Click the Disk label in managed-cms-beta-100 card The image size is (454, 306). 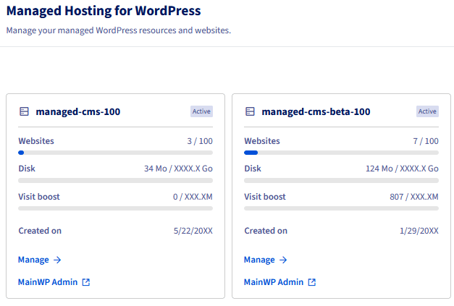[x=253, y=169]
